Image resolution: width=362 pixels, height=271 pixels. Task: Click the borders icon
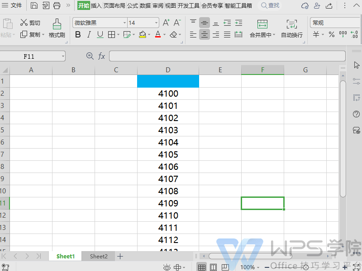click(111, 35)
